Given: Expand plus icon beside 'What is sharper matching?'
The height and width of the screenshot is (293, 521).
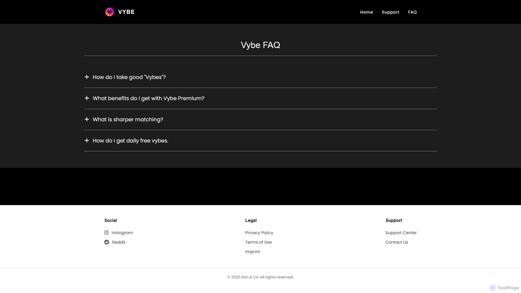Looking at the screenshot, I should pos(87,119).
